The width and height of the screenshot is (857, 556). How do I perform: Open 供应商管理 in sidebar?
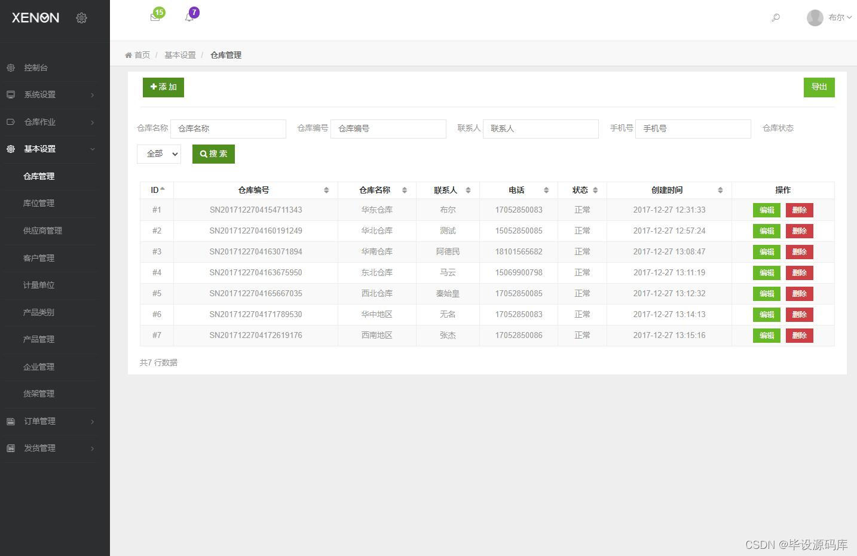coord(42,231)
